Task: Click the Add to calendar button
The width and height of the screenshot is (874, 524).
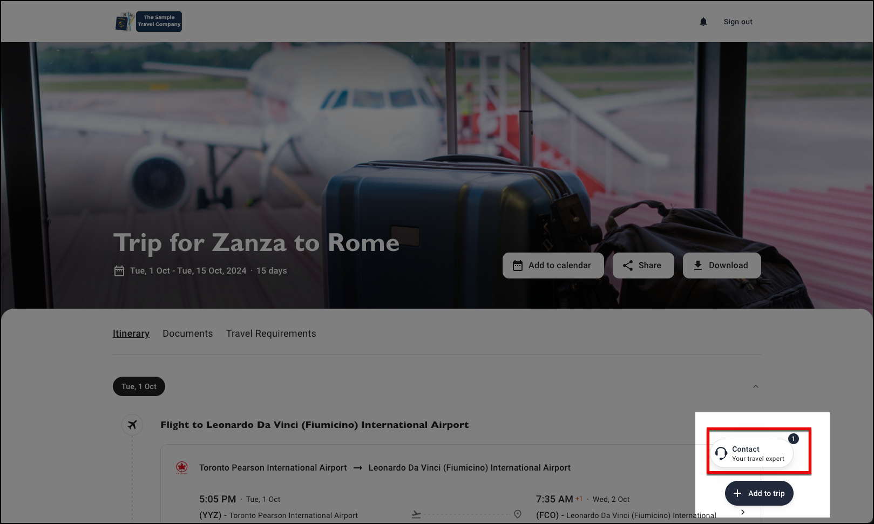Action: coord(553,266)
